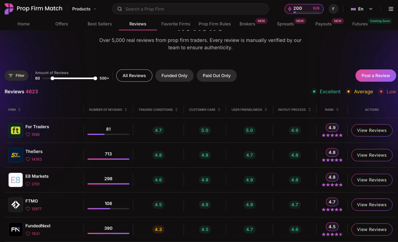Open the FundedNext logo
Viewport: 398px width, 242px height.
[x=16, y=229]
